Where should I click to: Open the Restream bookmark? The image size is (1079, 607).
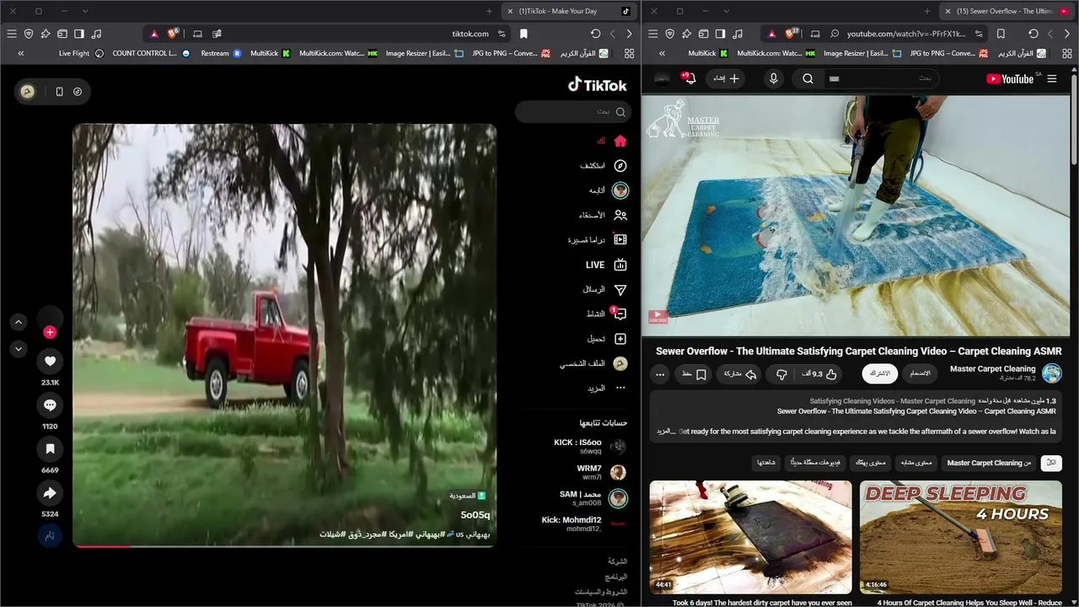221,53
